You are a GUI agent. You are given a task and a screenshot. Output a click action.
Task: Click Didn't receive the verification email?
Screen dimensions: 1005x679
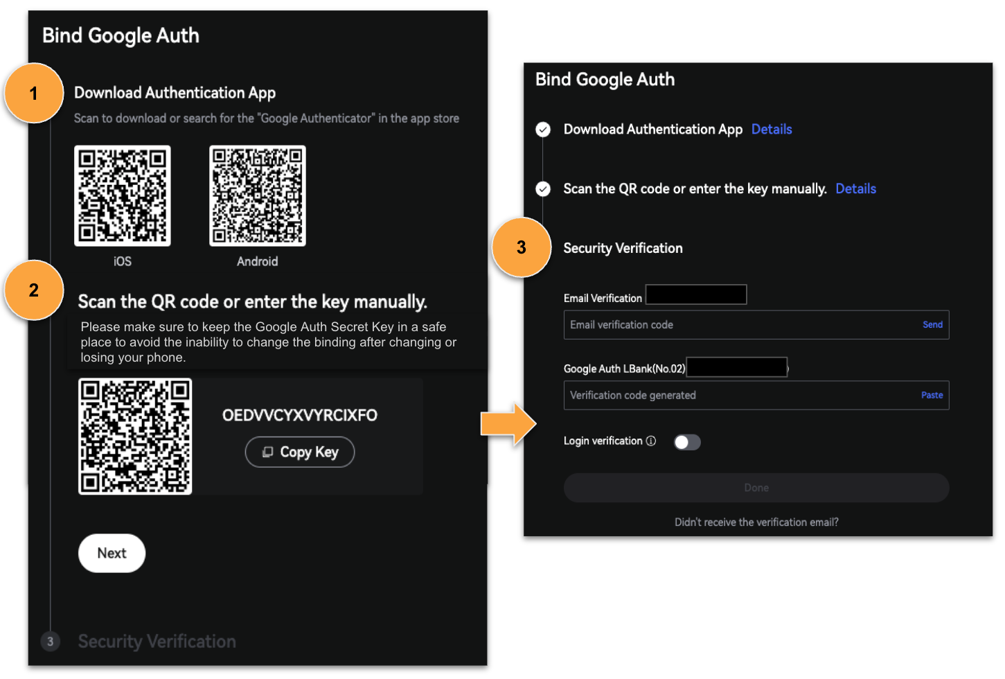click(756, 522)
